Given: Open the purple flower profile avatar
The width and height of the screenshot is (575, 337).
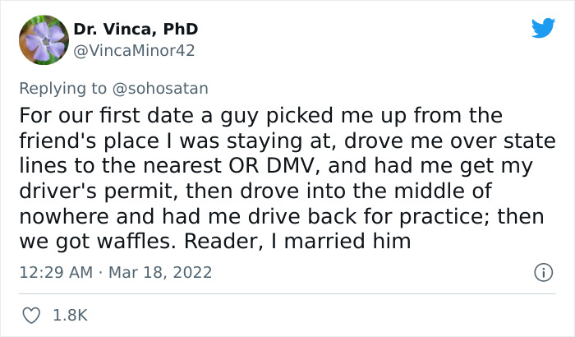Looking at the screenshot, I should pos(43,39).
